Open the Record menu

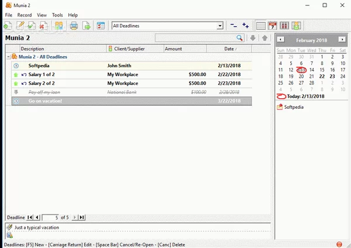tap(25, 15)
